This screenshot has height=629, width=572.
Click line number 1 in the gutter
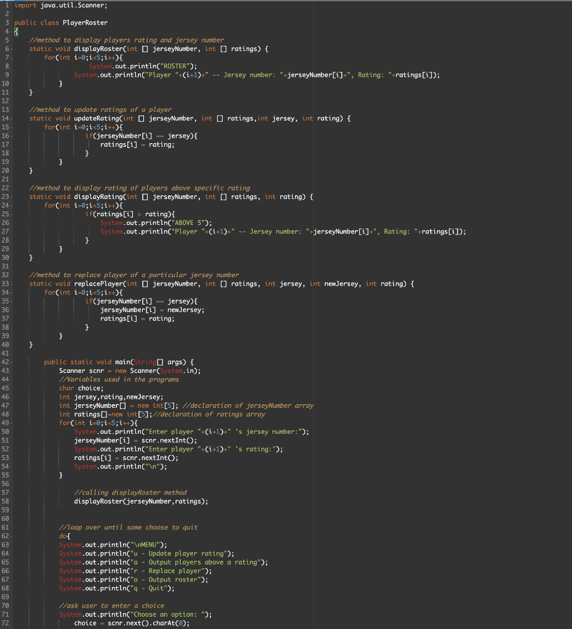point(7,5)
